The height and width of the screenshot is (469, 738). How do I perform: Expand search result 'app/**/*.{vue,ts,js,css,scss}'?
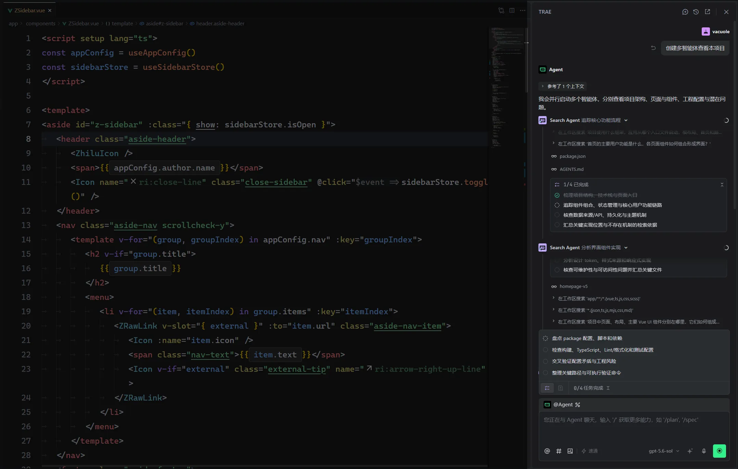(x=596, y=299)
